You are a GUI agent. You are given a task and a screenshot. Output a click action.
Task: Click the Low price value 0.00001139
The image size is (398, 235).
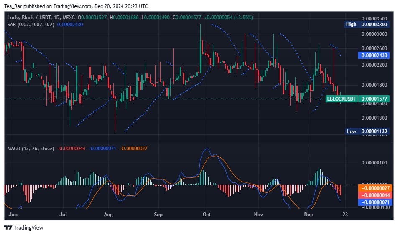point(374,131)
